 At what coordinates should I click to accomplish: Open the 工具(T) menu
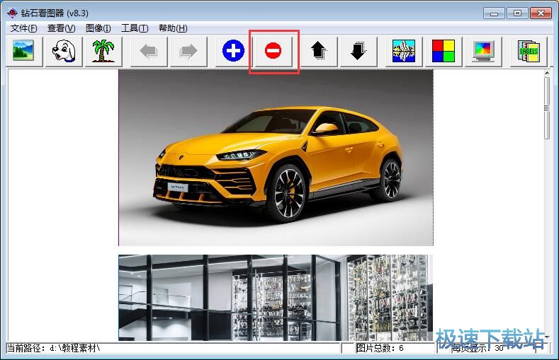click(x=135, y=28)
